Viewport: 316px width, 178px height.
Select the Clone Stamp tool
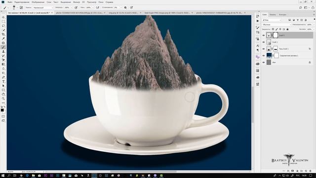(3, 51)
